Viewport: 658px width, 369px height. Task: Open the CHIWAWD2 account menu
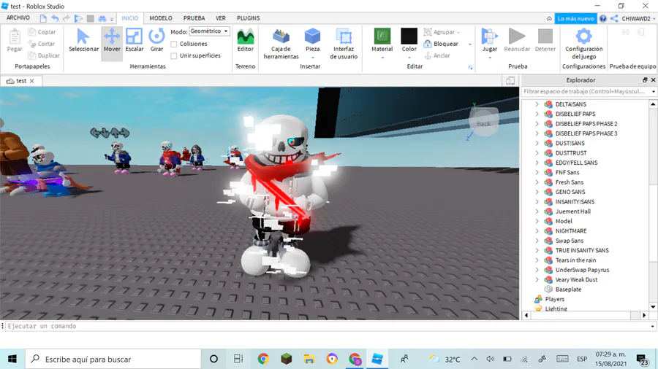tap(638, 18)
